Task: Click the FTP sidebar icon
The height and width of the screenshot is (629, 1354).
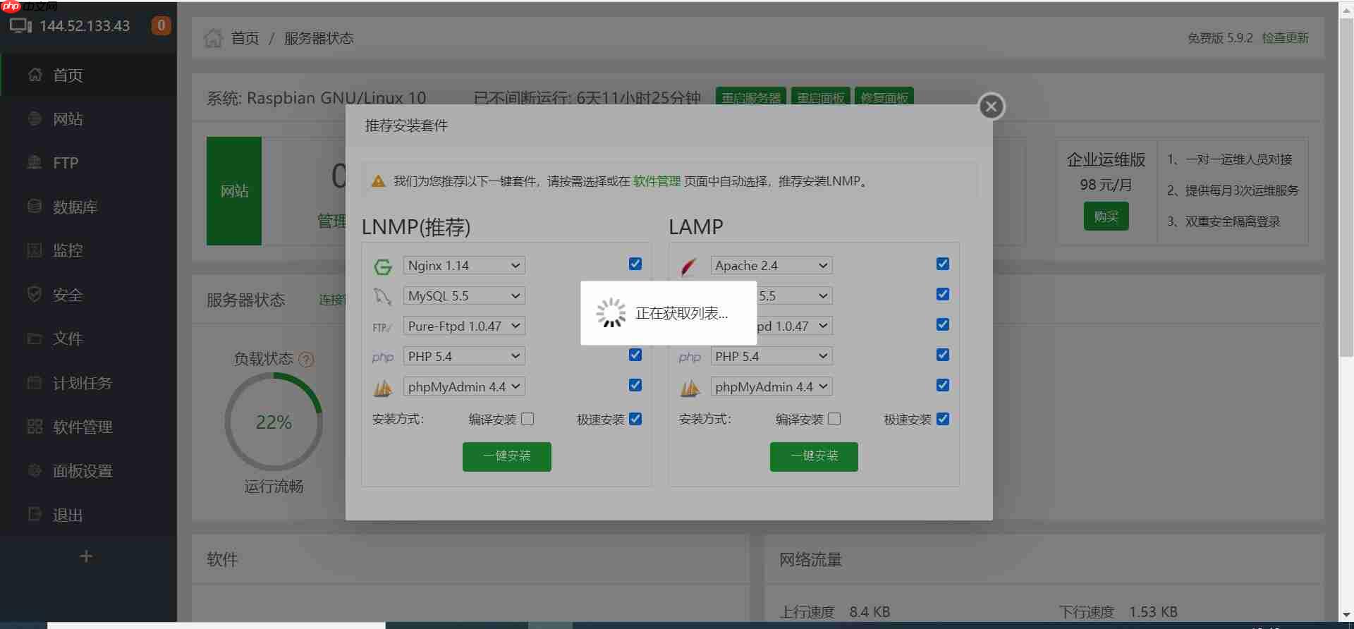Action: [35, 163]
